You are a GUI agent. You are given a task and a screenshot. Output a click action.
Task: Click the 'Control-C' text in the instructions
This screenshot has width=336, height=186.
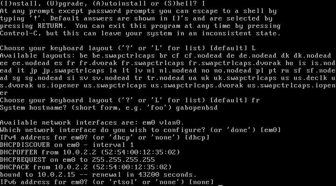coord(19,33)
